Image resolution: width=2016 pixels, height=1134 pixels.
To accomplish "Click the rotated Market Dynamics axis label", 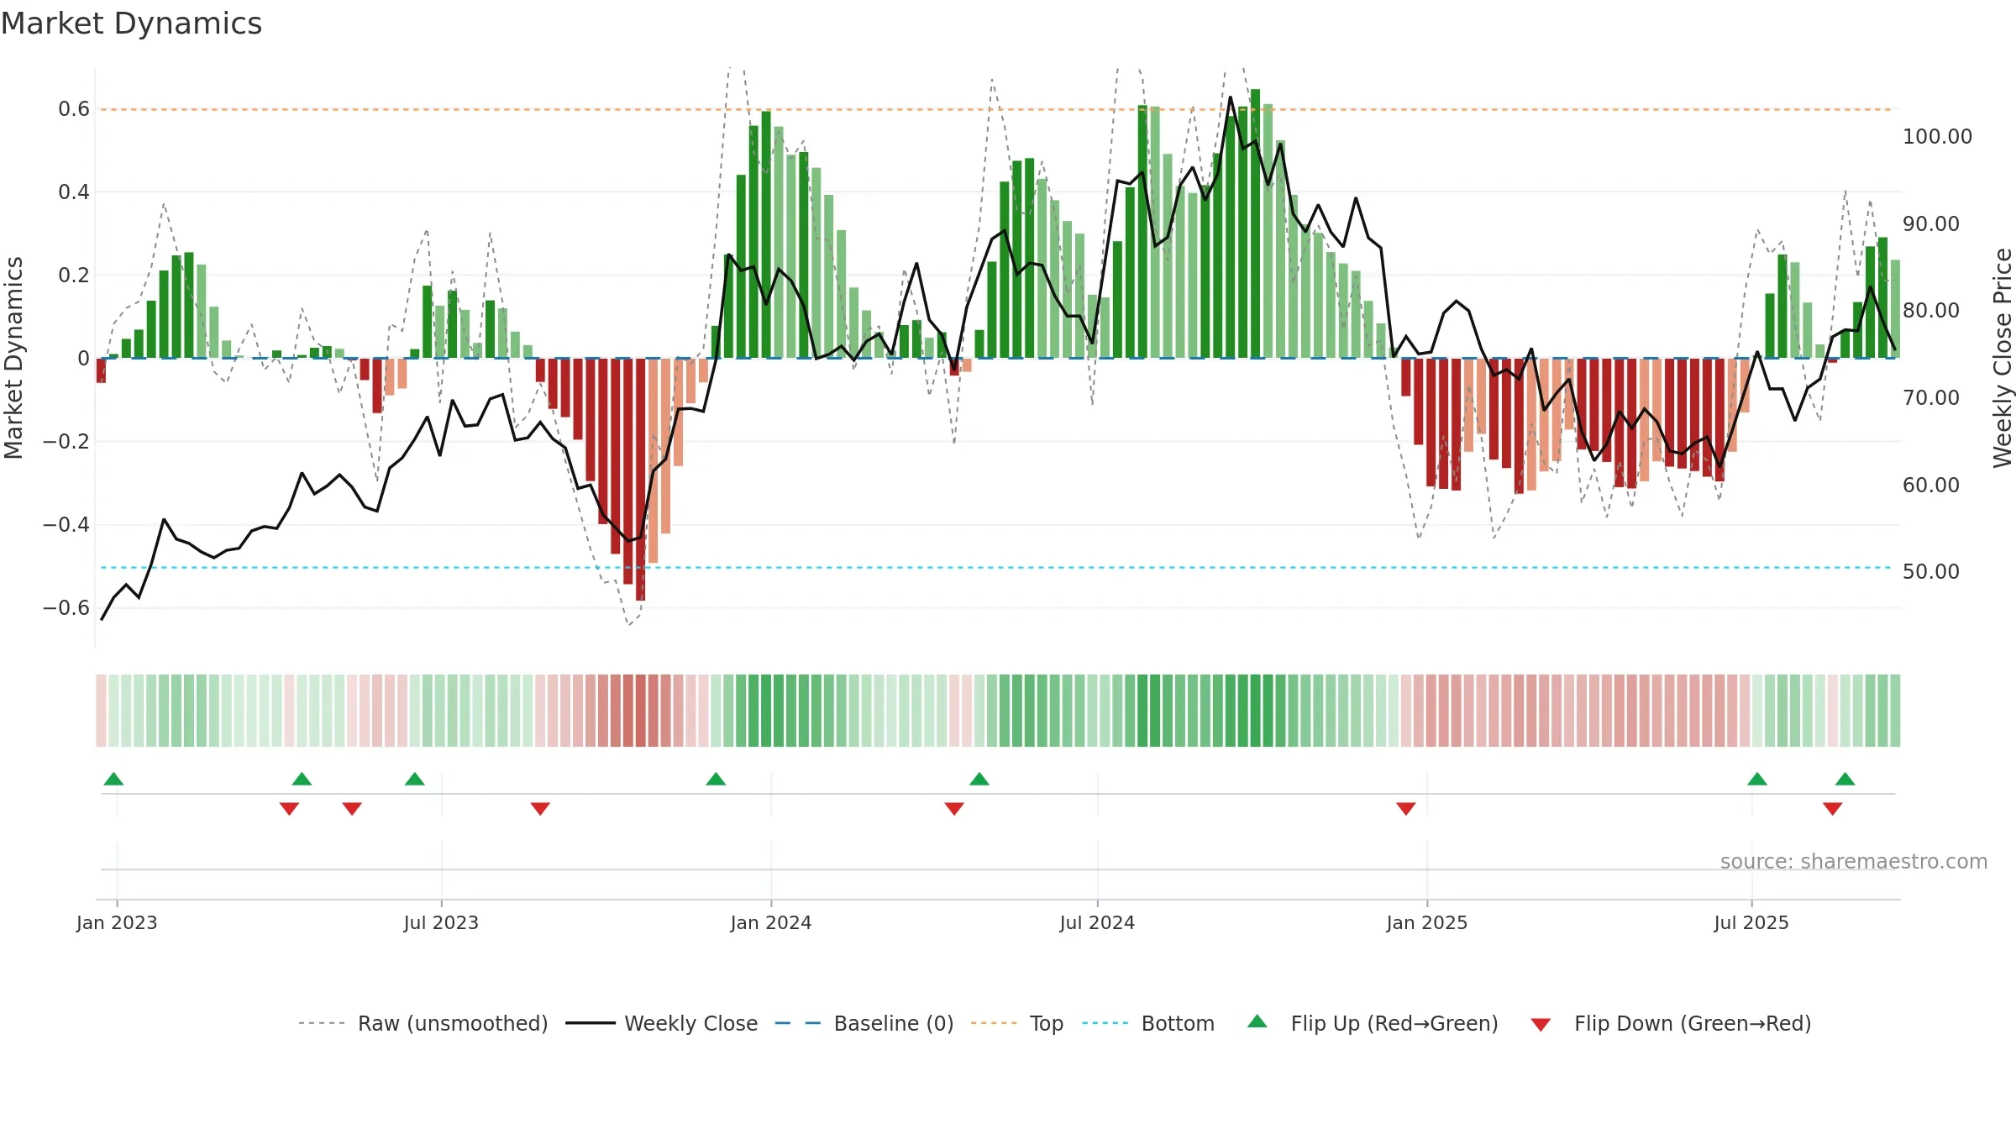I will [x=13, y=358].
